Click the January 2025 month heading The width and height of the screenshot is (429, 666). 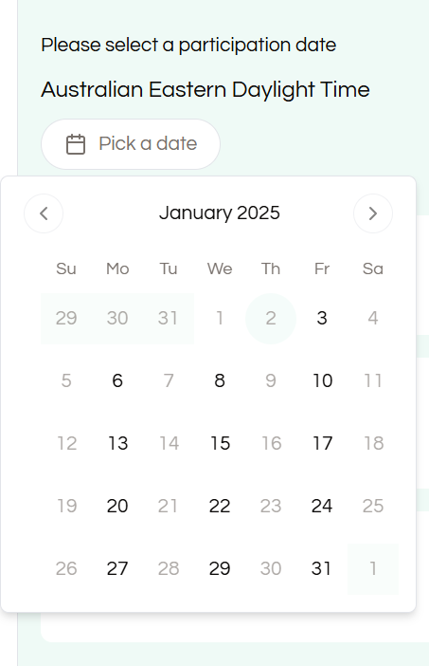point(220,213)
